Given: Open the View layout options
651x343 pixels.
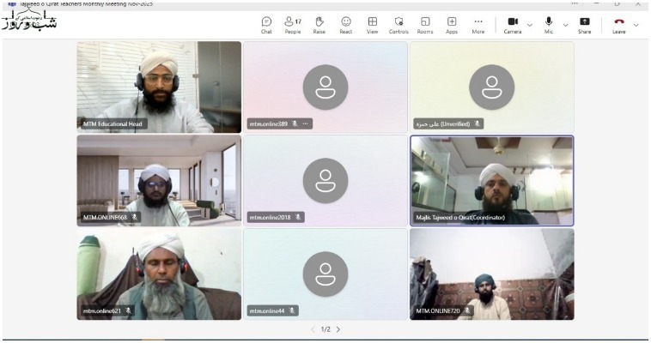Looking at the screenshot, I should click(373, 24).
